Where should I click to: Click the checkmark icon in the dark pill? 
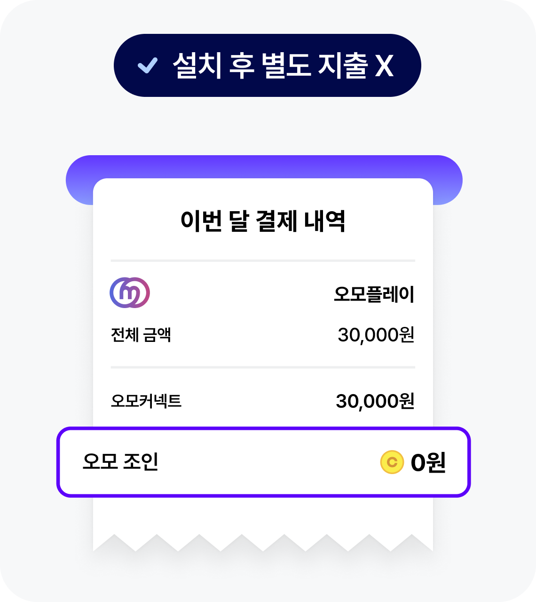[x=148, y=65]
